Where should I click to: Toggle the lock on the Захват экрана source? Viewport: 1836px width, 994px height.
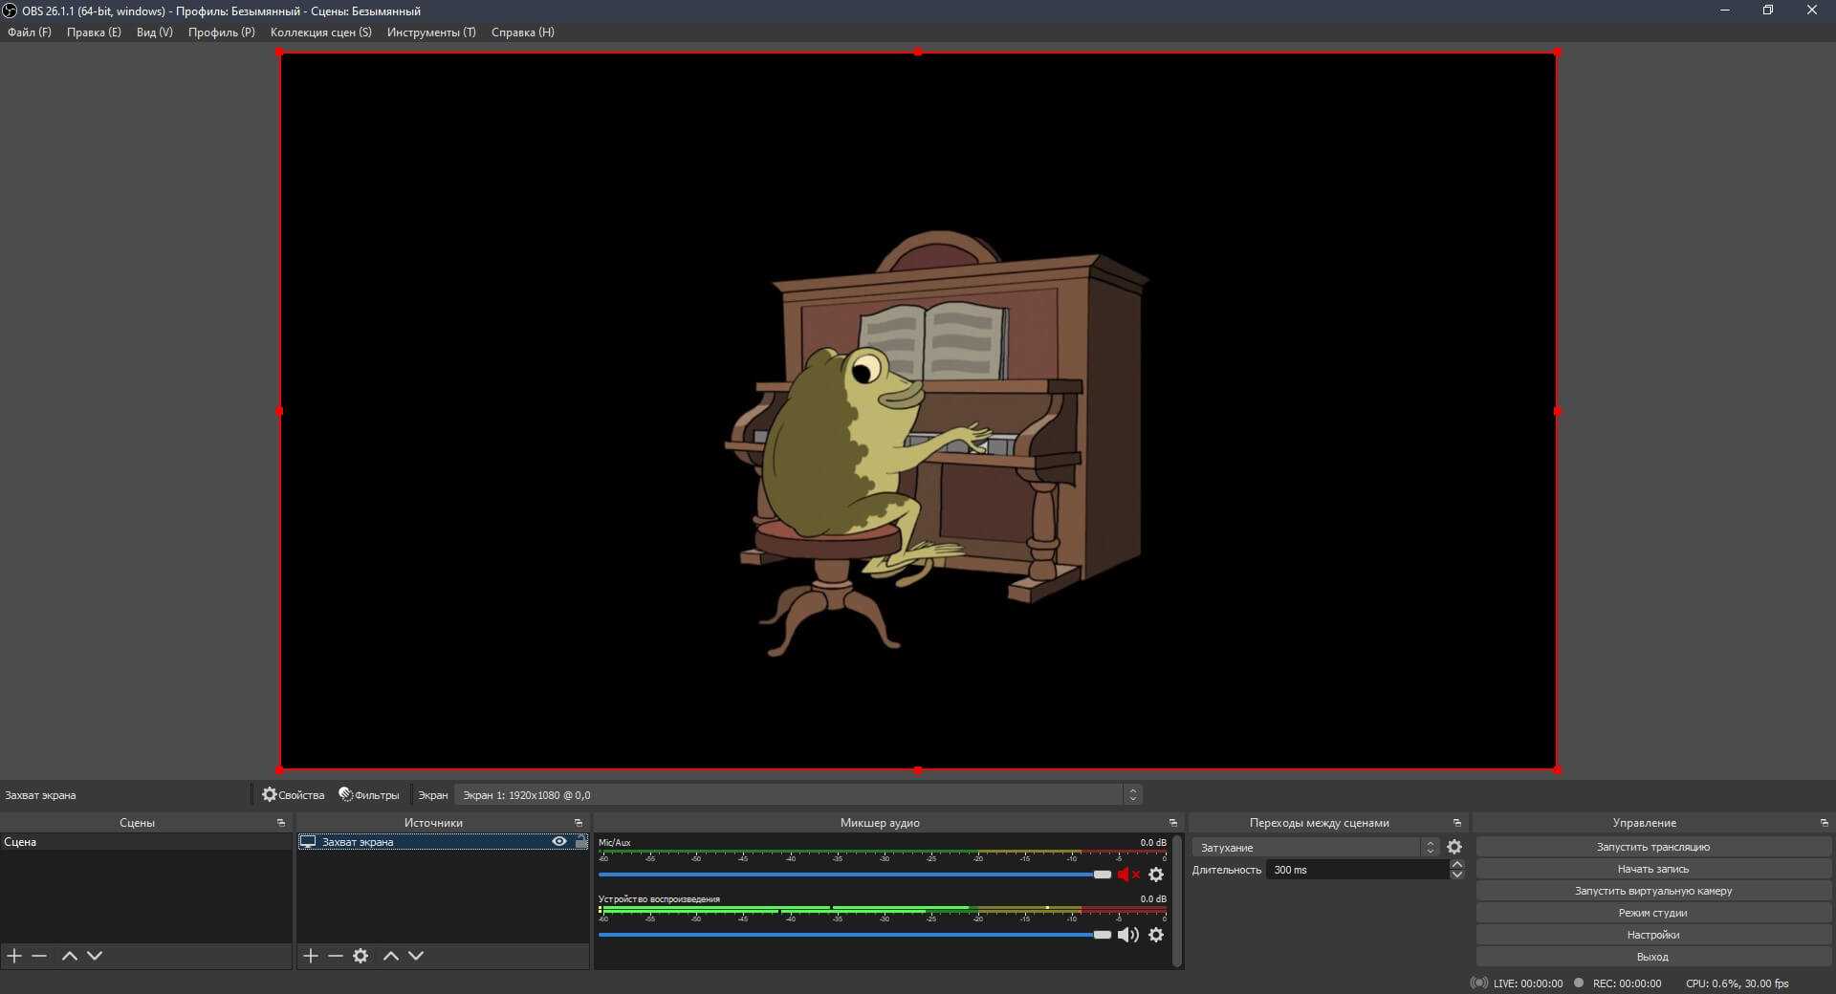pyautogui.click(x=580, y=842)
